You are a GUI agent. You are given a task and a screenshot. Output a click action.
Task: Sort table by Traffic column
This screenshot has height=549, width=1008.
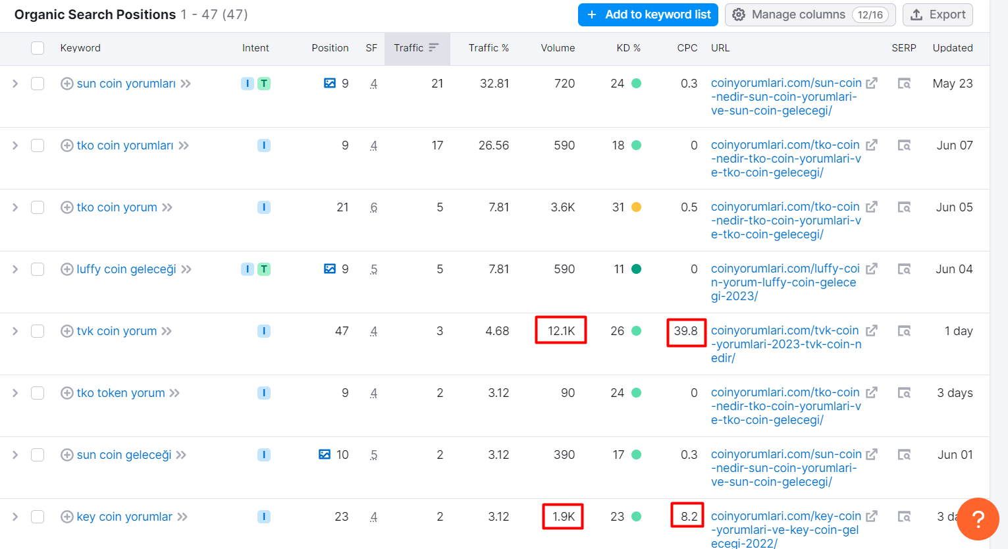(417, 48)
